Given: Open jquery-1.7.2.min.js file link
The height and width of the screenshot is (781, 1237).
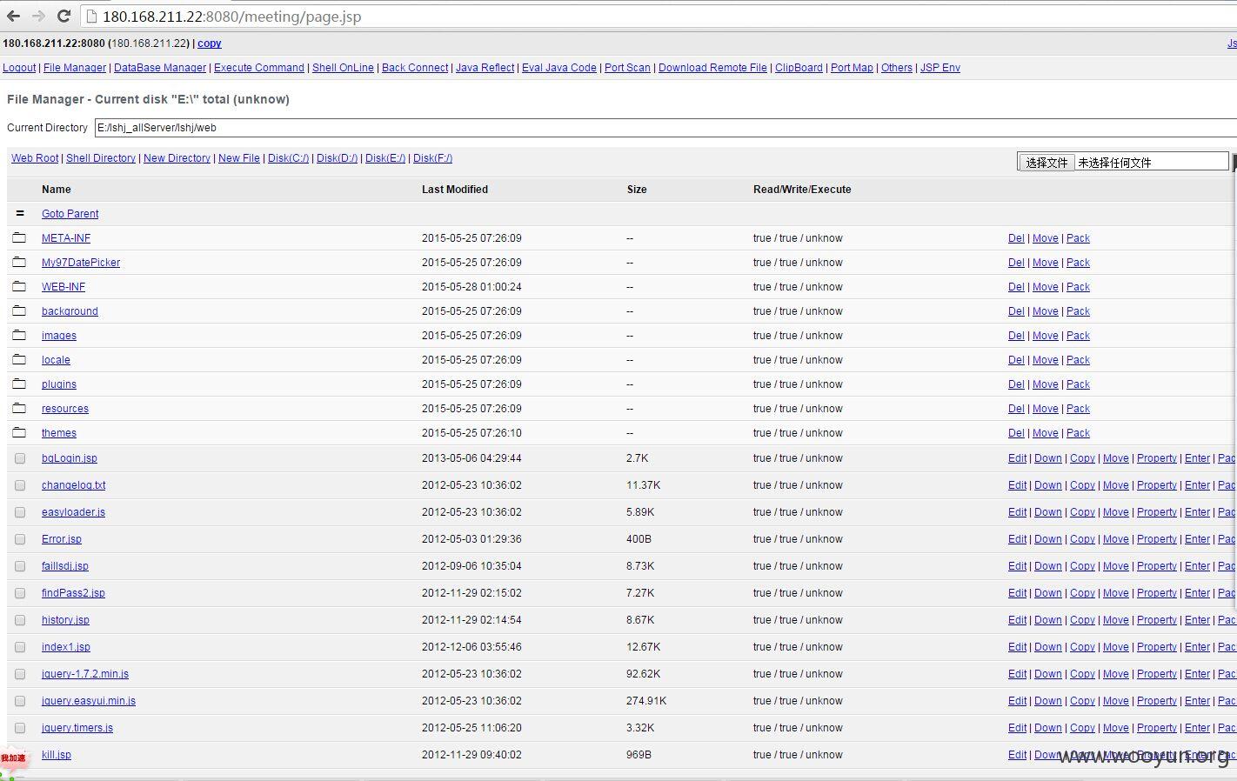Looking at the screenshot, I should tap(85, 674).
